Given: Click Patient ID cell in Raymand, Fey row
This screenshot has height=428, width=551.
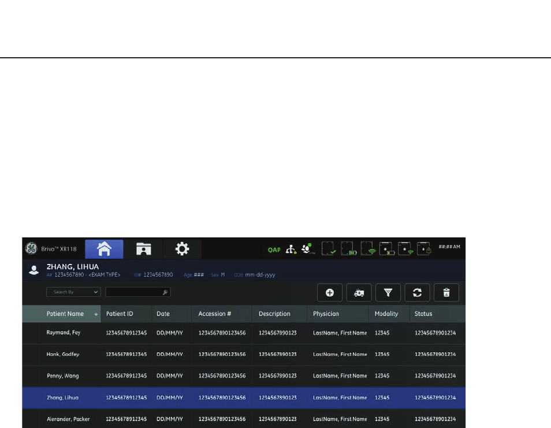Looking at the screenshot, I should tap(126, 333).
